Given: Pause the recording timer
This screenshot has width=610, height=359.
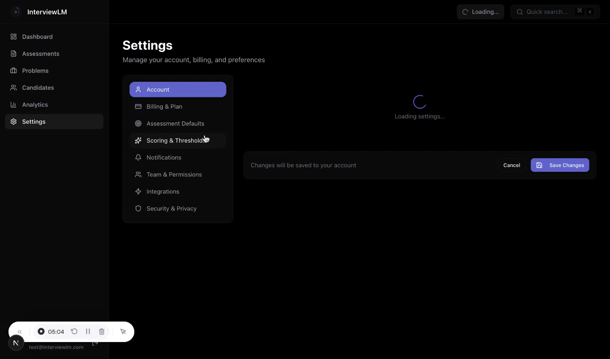Looking at the screenshot, I should 88,331.
